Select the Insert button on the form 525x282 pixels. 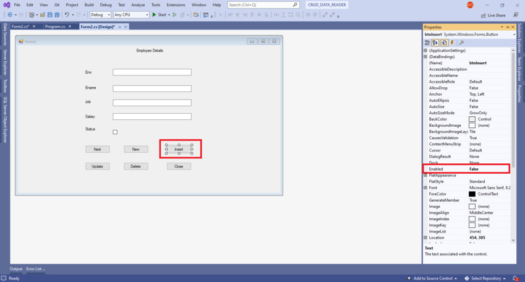[179, 150]
